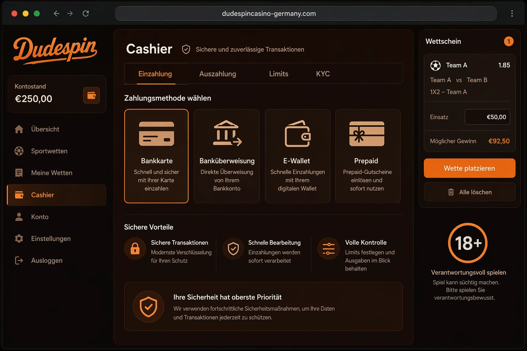Click the soccer ball icon on bet slip
Screen dimensions: 527x351
pos(435,65)
